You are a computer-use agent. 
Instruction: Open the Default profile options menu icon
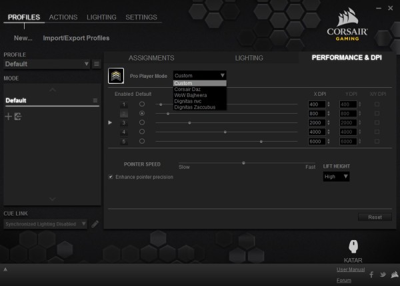coord(97,64)
